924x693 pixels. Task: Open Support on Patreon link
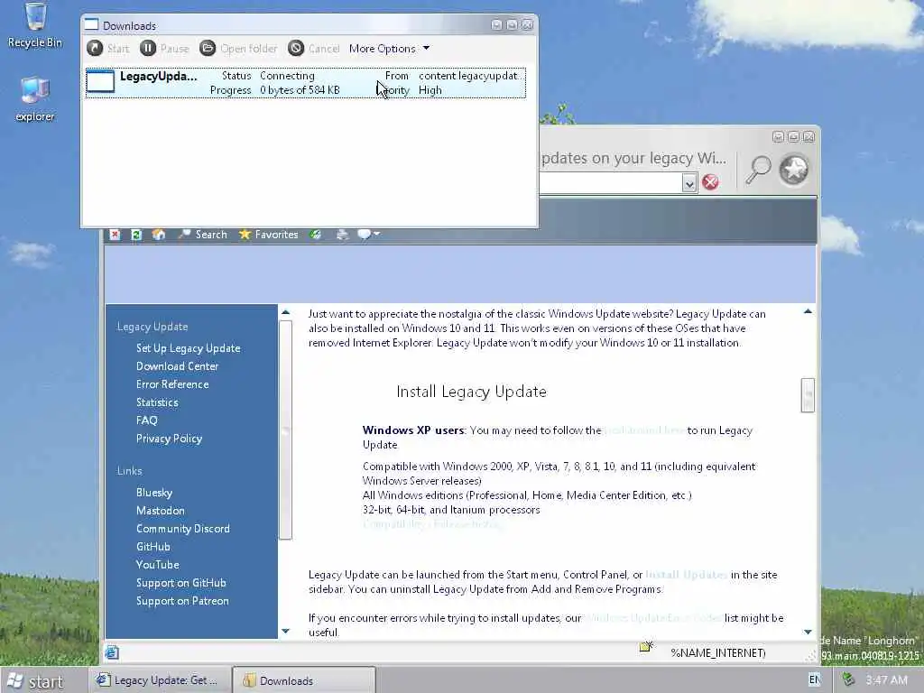(x=182, y=601)
